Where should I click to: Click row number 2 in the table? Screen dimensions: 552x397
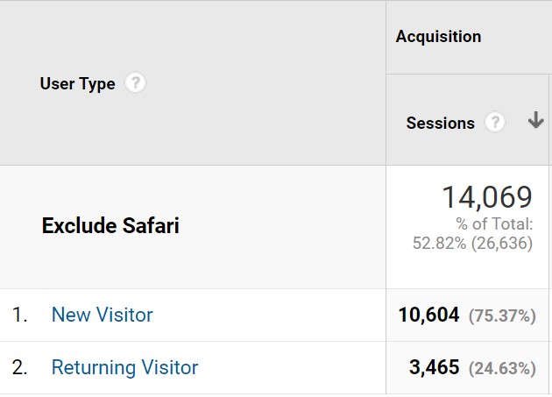point(19,367)
